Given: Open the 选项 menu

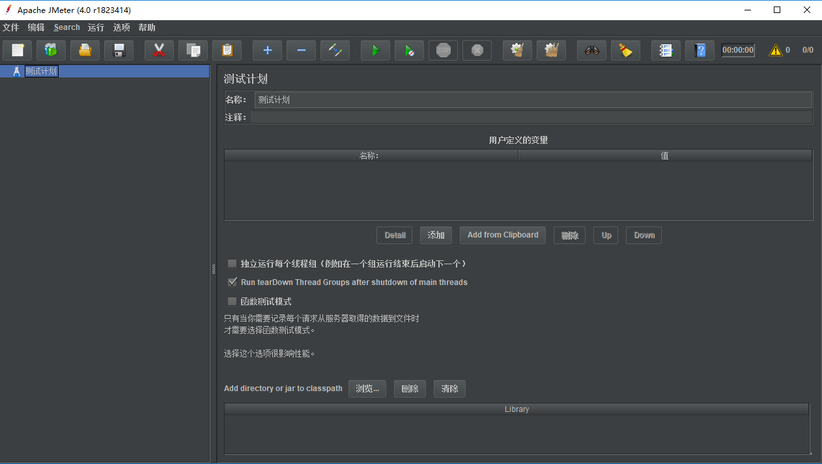Looking at the screenshot, I should tap(122, 27).
